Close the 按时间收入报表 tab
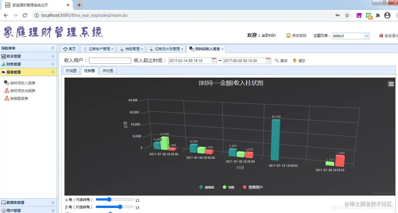398x213 pixels. coord(222,49)
